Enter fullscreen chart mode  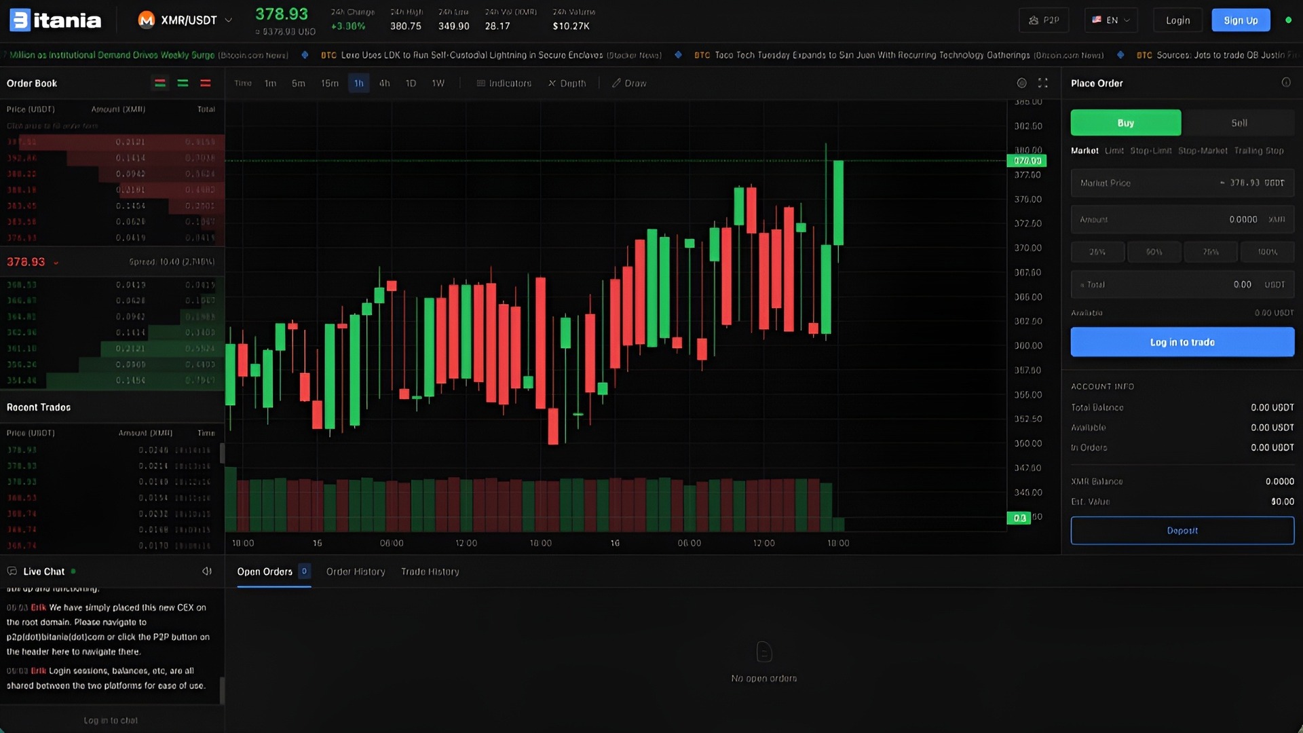tap(1043, 83)
